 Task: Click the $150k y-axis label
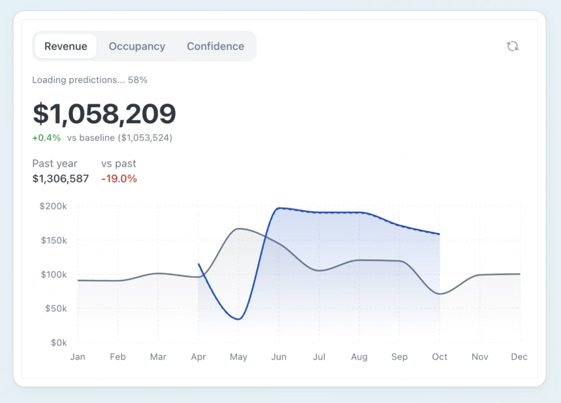(54, 240)
